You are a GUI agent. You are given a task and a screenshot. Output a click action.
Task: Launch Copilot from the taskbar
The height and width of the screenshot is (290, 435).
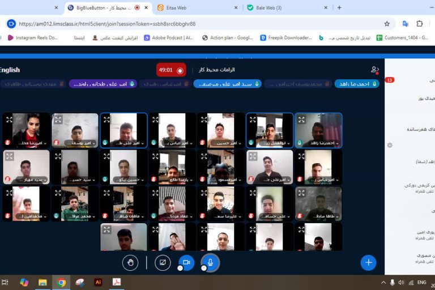(x=24, y=283)
